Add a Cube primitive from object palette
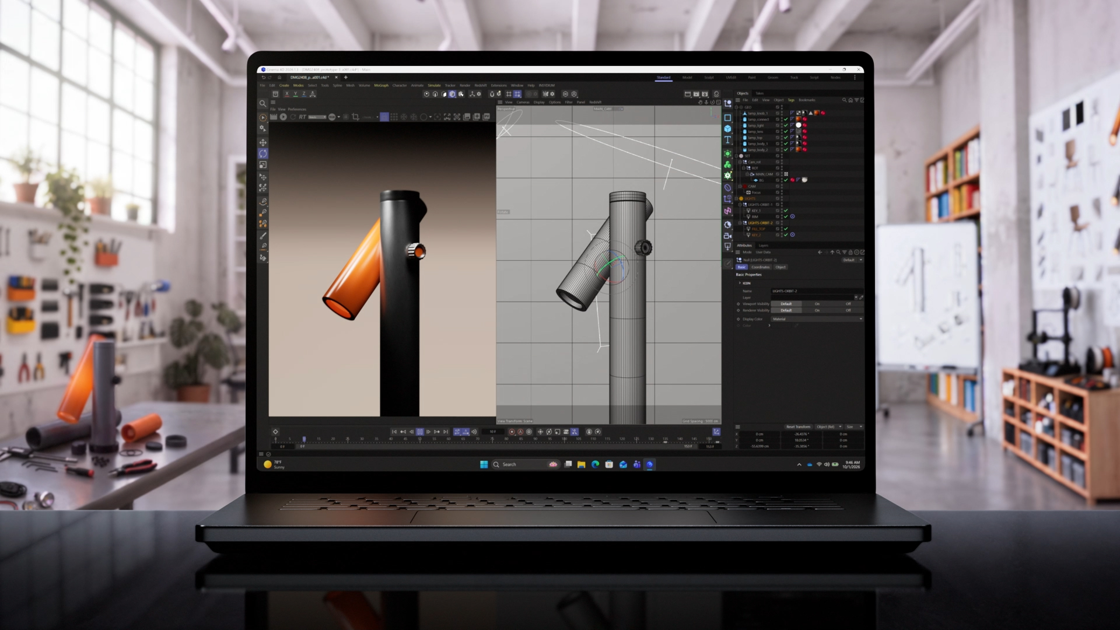The width and height of the screenshot is (1120, 630). click(x=727, y=128)
